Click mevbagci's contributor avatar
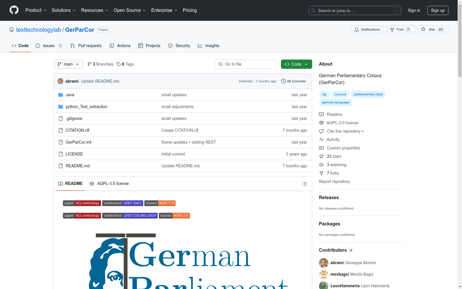The width and height of the screenshot is (462, 289). click(324, 275)
